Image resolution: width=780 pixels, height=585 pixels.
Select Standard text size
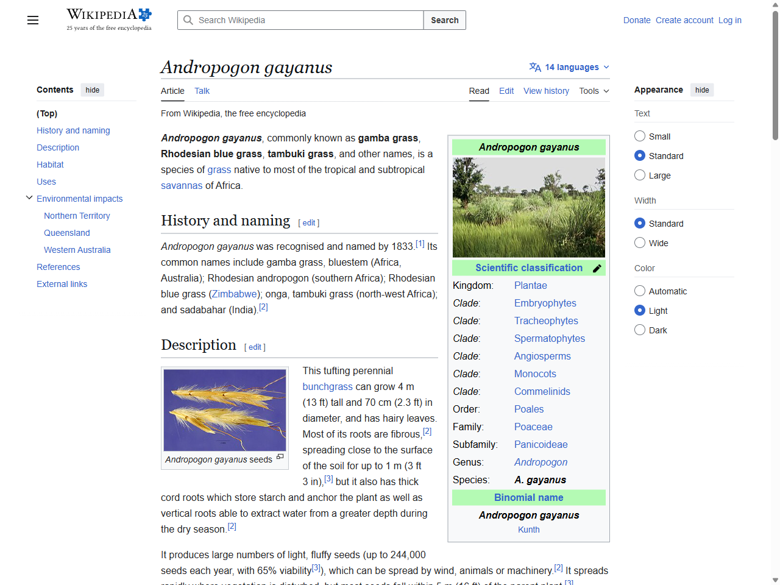[640, 155]
